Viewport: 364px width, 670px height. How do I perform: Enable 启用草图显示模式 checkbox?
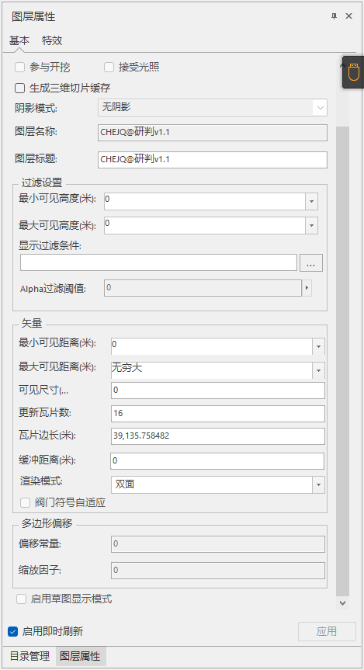22,599
